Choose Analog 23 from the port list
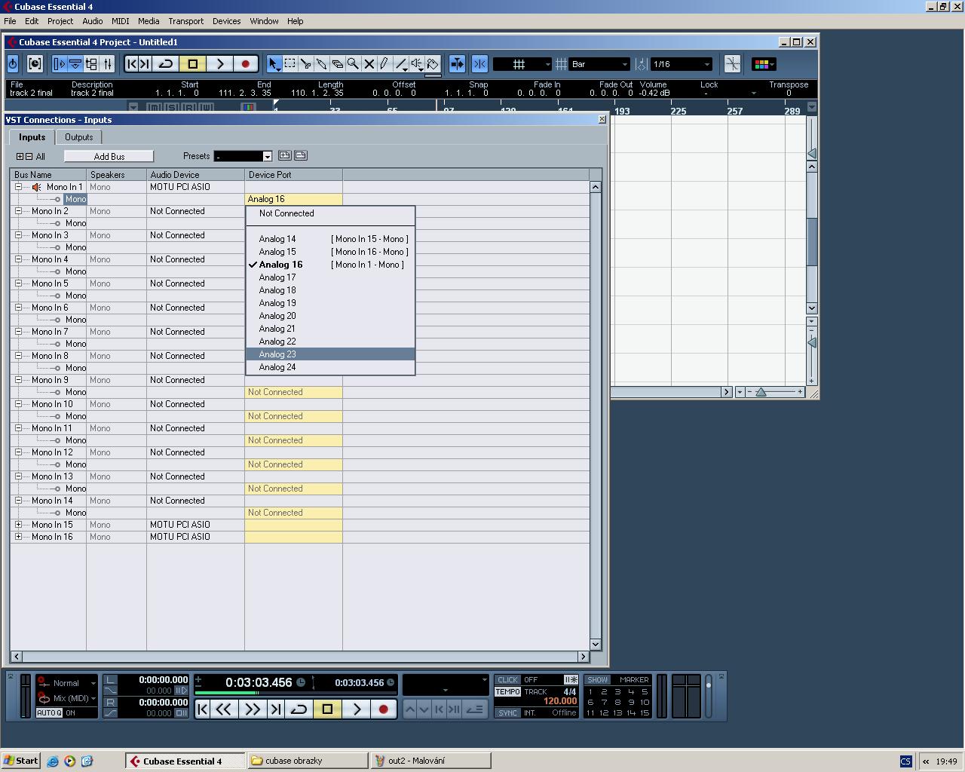The height and width of the screenshot is (772, 965). pyautogui.click(x=277, y=354)
